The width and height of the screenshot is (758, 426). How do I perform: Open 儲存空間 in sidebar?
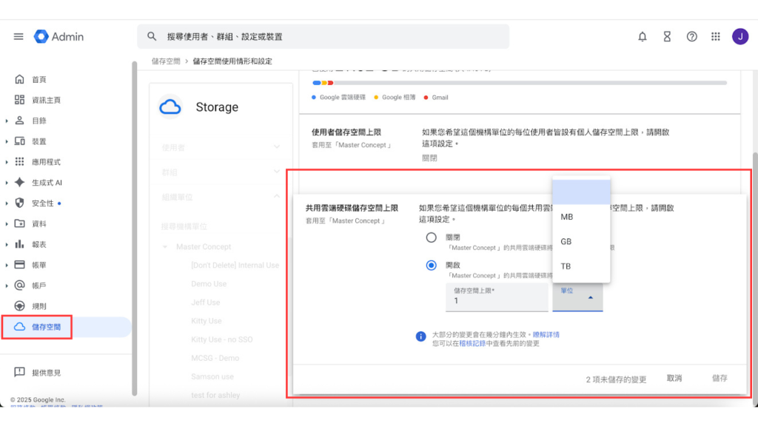tap(66, 327)
